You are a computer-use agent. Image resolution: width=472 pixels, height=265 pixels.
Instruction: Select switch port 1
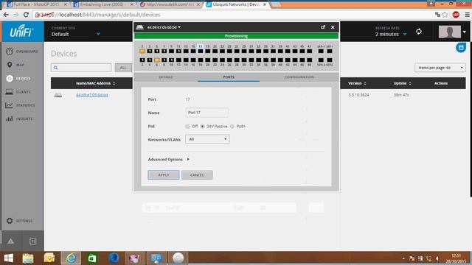[142, 51]
